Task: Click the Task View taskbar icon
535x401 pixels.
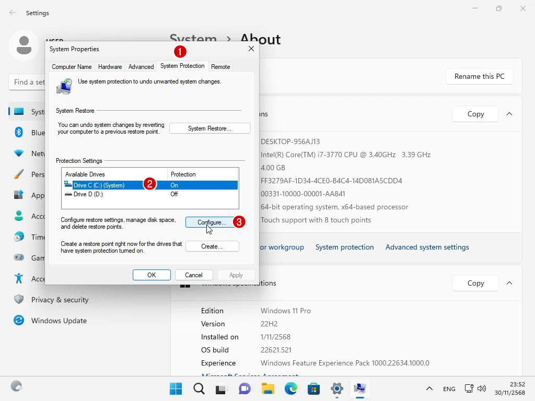Action: pyautogui.click(x=222, y=388)
